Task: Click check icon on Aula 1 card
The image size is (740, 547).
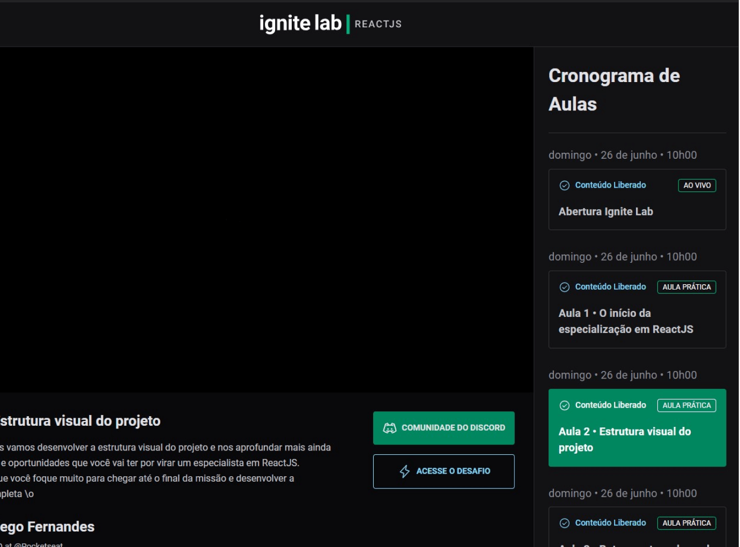Action: (x=564, y=287)
